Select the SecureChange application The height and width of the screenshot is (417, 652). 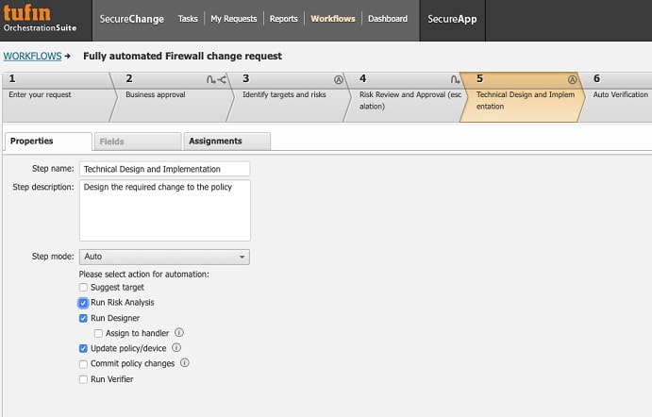pyautogui.click(x=132, y=19)
